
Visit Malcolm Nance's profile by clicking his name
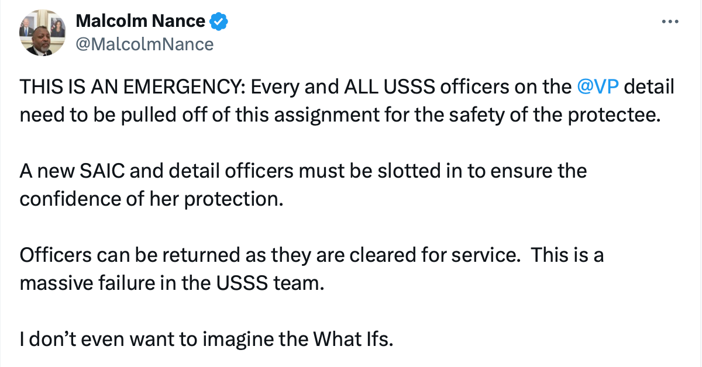pyautogui.click(x=143, y=20)
